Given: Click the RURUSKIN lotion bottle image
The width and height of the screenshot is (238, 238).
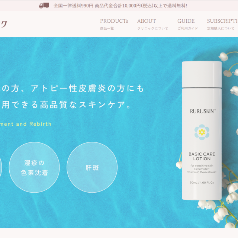Looking at the screenshot, I should pos(202,131).
